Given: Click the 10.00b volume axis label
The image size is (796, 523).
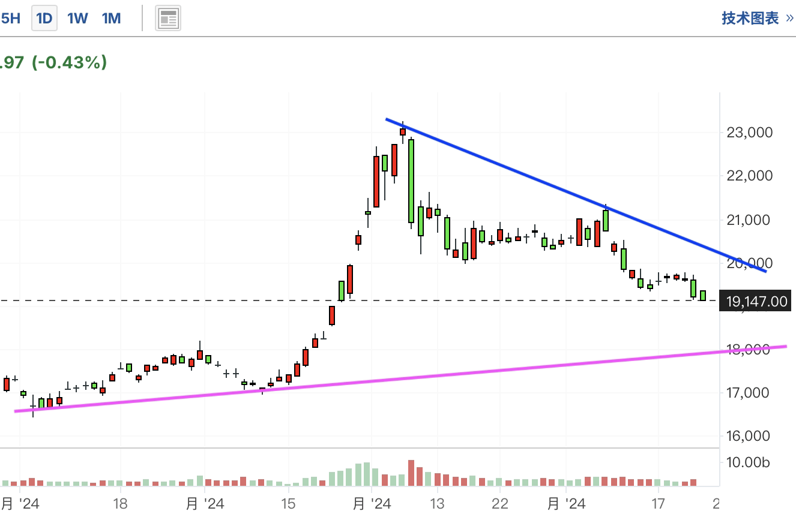Looking at the screenshot, I should coord(747,462).
